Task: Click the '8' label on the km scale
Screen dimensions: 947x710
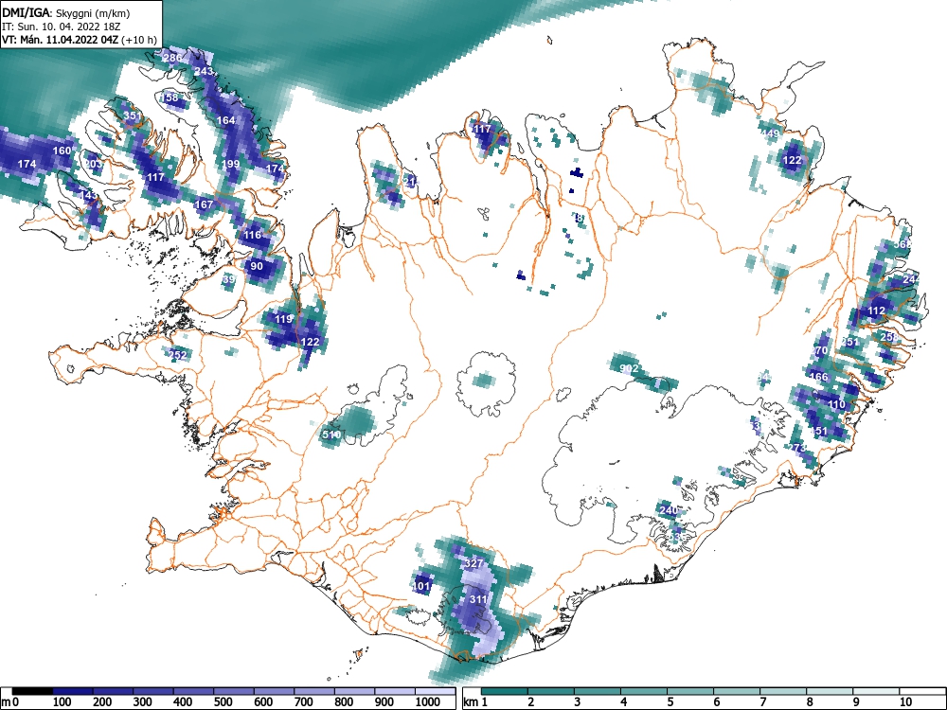Action: coord(810,702)
